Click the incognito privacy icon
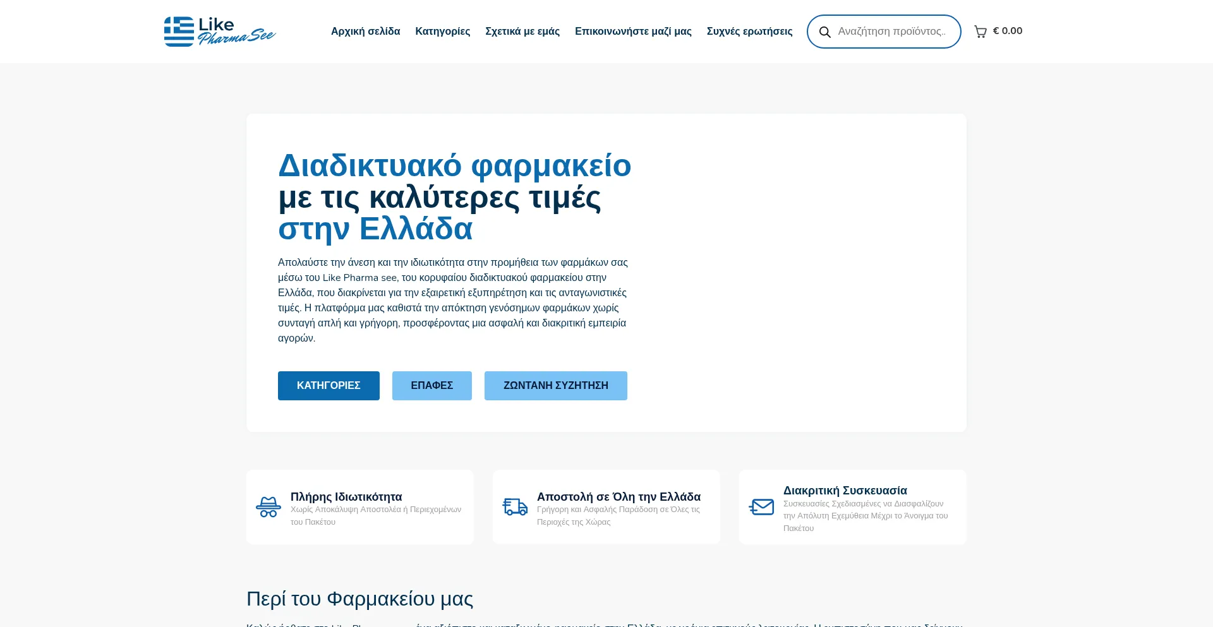This screenshot has width=1213, height=627. pyautogui.click(x=269, y=507)
